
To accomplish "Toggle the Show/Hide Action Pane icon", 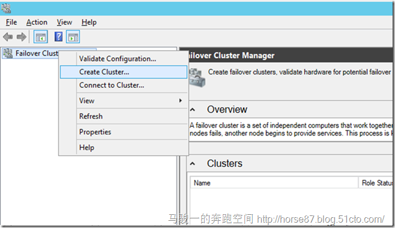I will [73, 37].
